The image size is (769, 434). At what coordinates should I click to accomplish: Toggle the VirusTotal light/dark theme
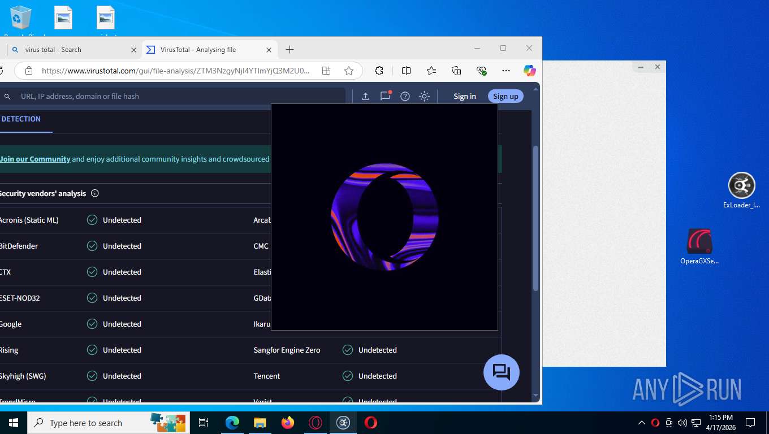click(x=424, y=96)
